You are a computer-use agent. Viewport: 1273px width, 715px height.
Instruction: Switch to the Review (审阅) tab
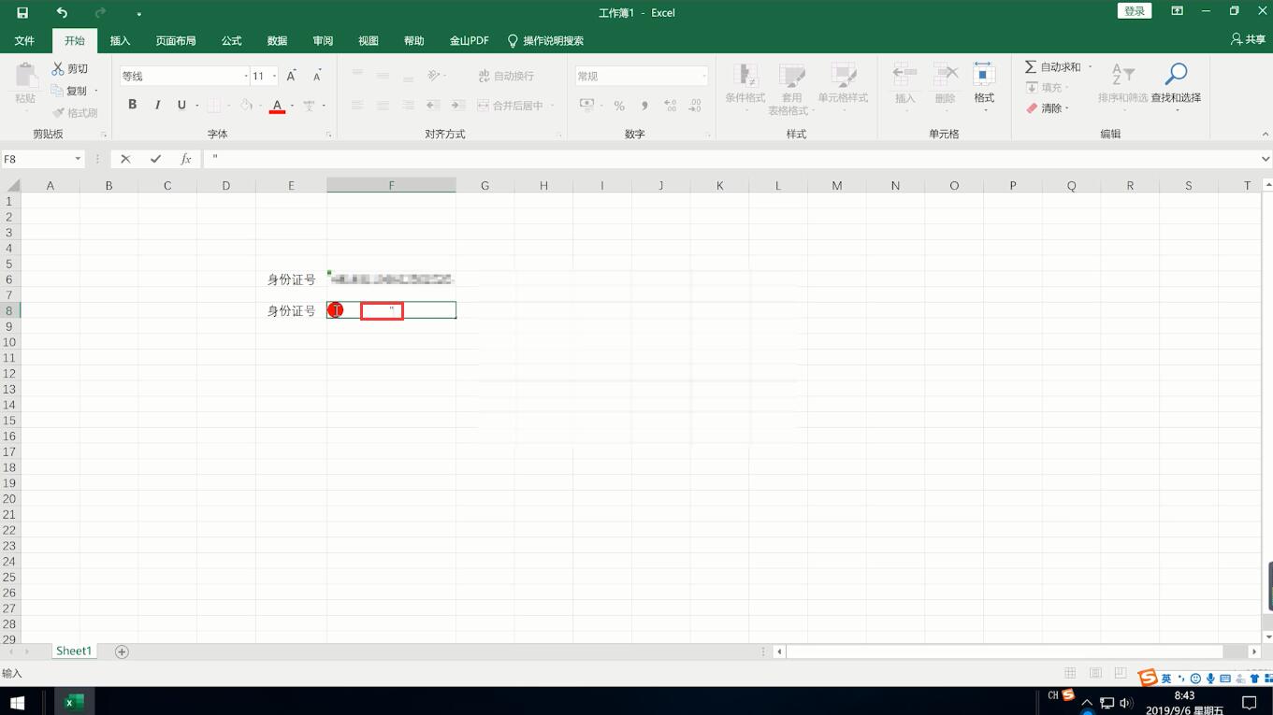point(323,41)
